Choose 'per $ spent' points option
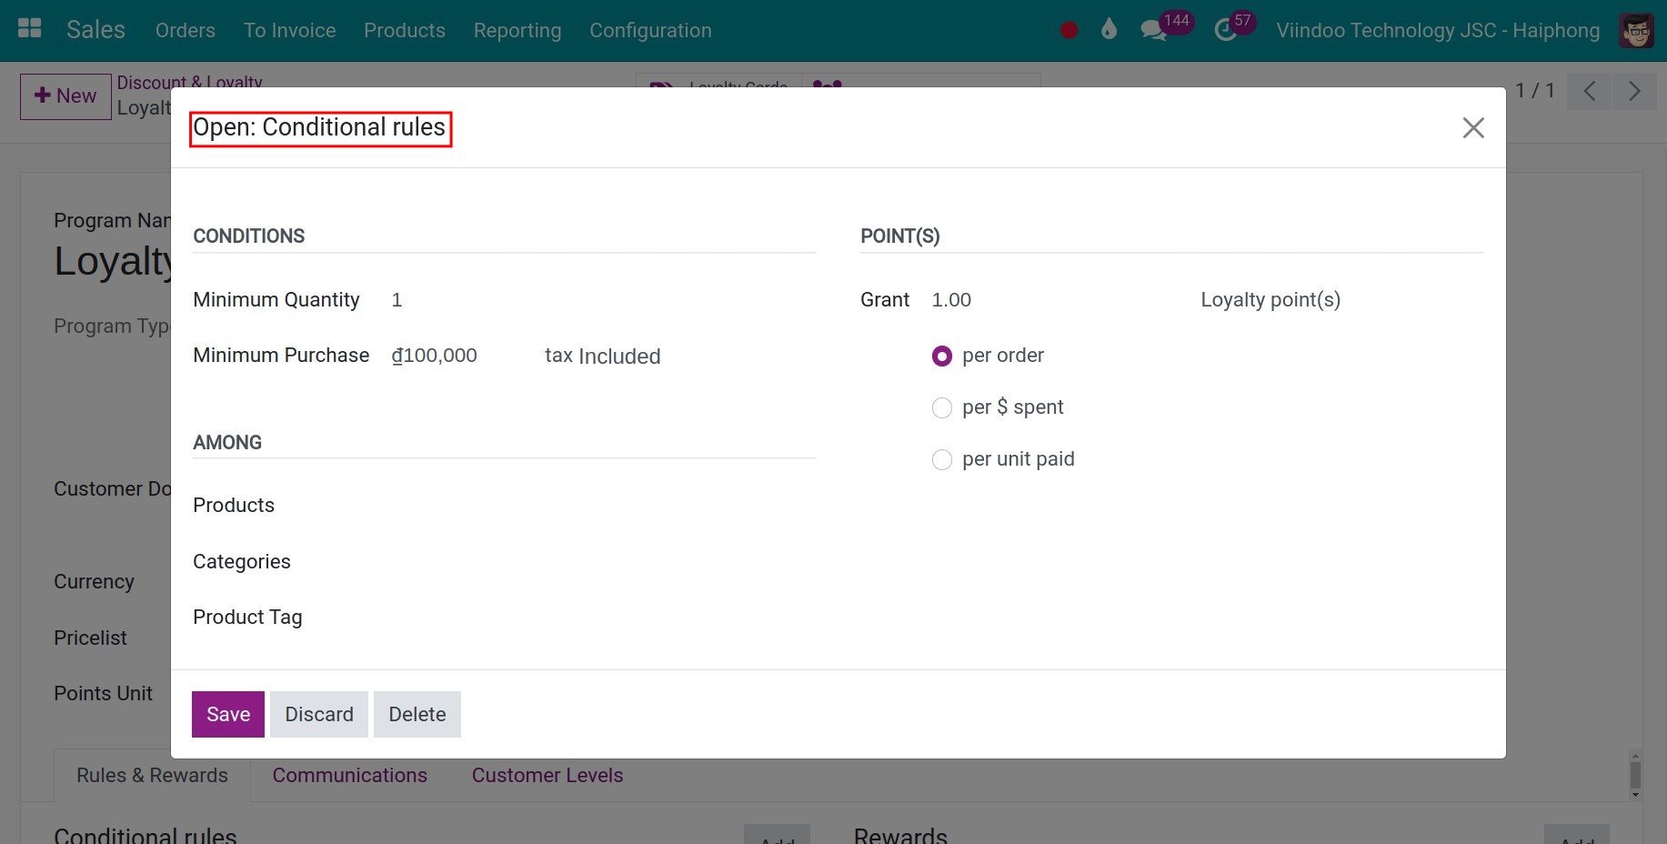1667x844 pixels. point(942,408)
